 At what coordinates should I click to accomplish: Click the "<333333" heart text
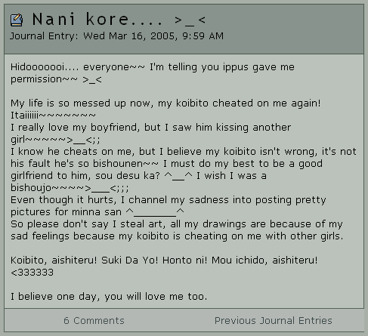tap(32, 273)
